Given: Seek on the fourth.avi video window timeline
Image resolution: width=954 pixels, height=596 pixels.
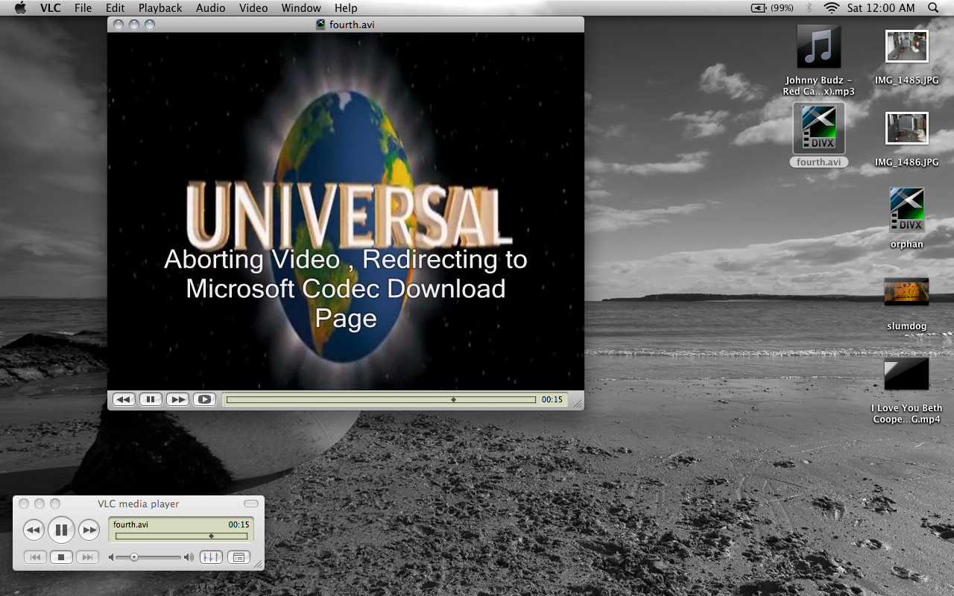Looking at the screenshot, I should [x=381, y=399].
